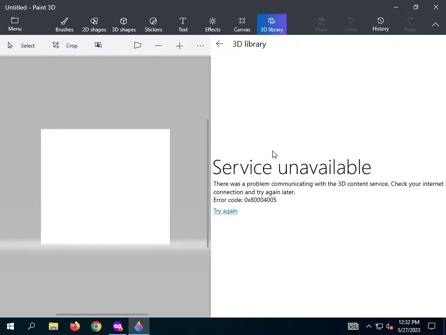Zoom out with the minus button
The height and width of the screenshot is (335, 446).
[x=159, y=45]
